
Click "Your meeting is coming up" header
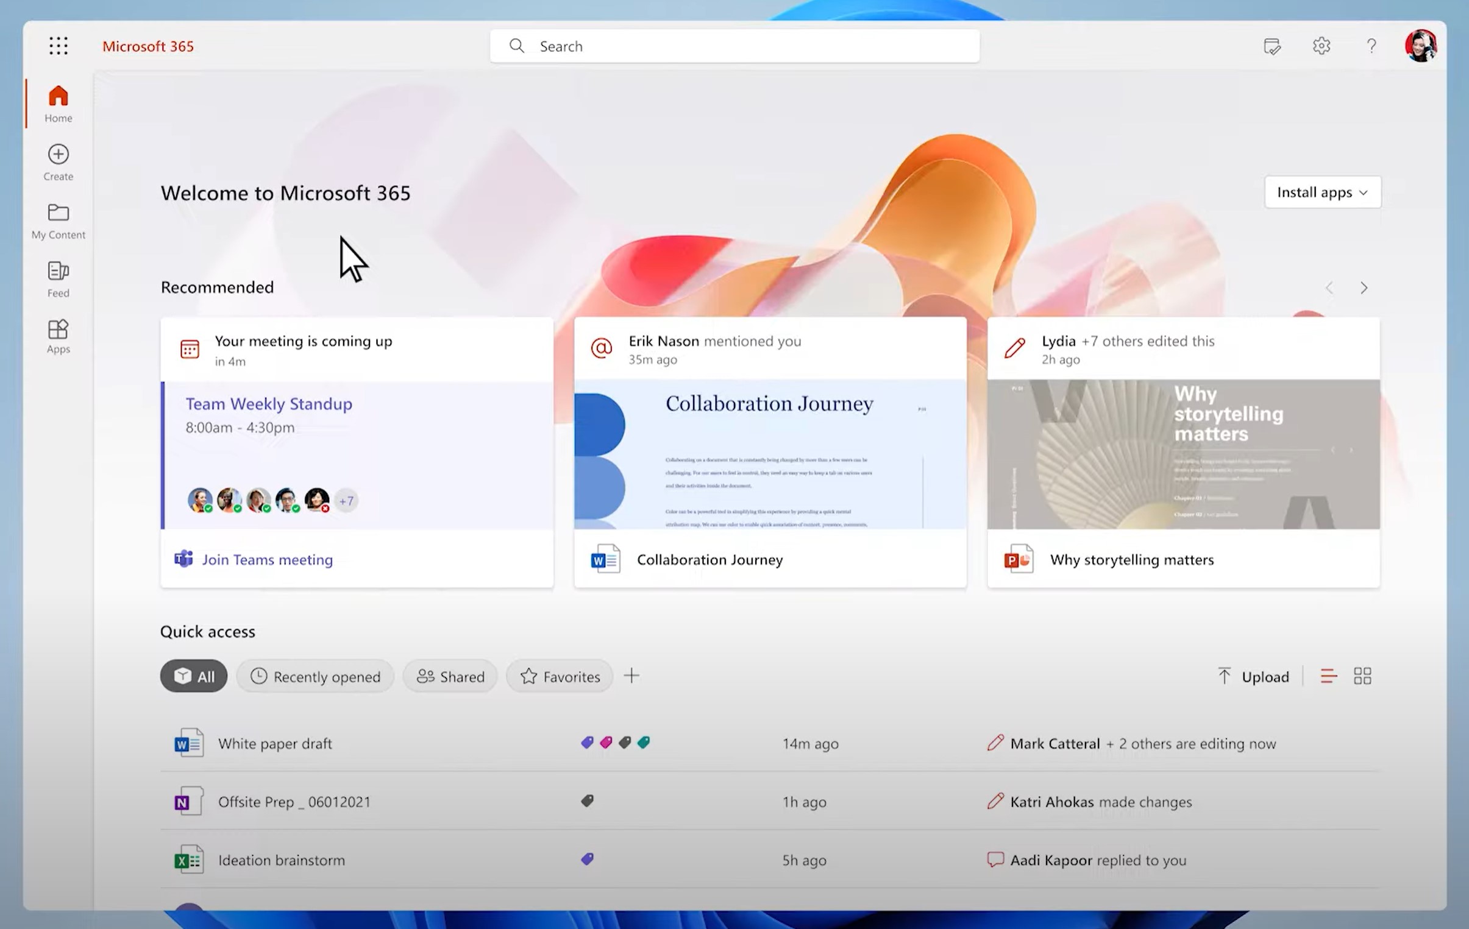click(x=303, y=341)
